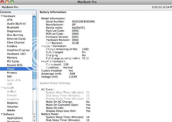The height and width of the screenshot is (122, 172).
Task: Click the Wake On LAN row
Action: click(x=68, y=108)
